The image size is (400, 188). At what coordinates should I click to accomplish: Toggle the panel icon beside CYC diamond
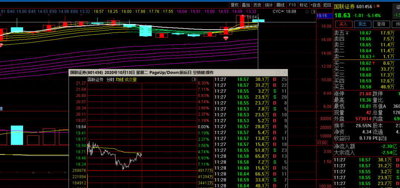click(x=313, y=12)
